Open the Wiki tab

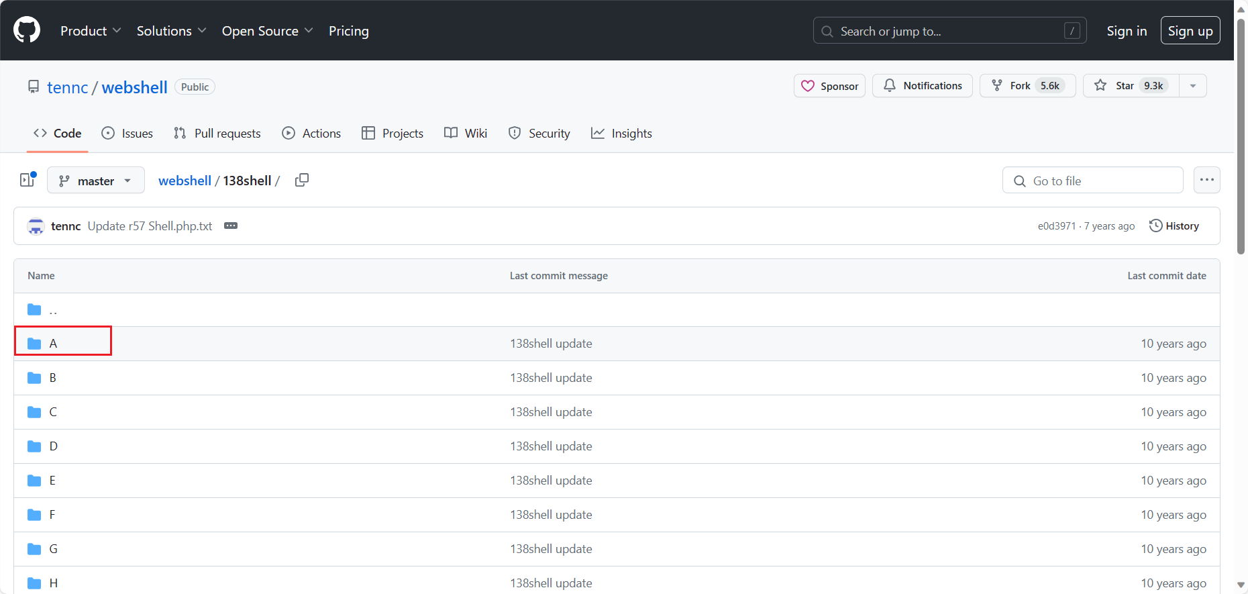[466, 134]
